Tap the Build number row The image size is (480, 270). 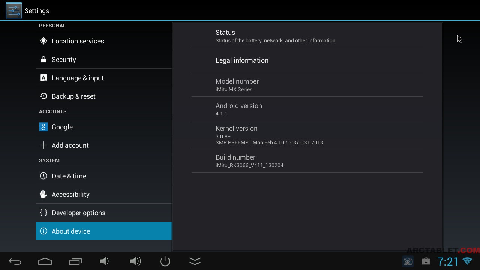pos(307,160)
